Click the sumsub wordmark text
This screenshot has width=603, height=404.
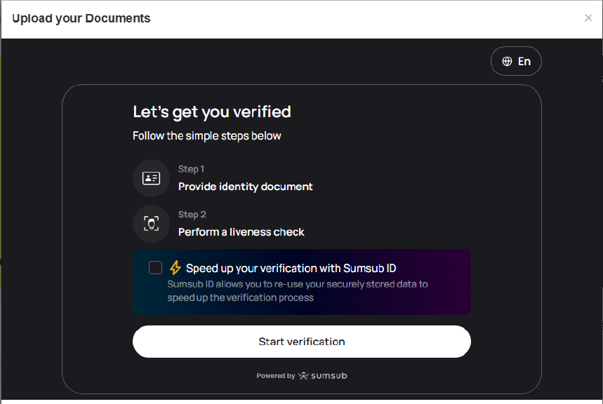point(329,376)
